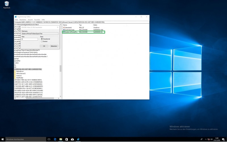Select the SortOrderIndex value icon
Viewport: 227px width, 142px height.
click(64, 30)
